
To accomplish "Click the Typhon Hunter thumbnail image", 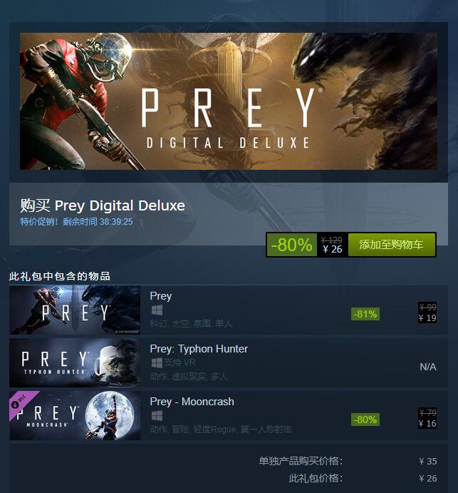I will pos(75,363).
